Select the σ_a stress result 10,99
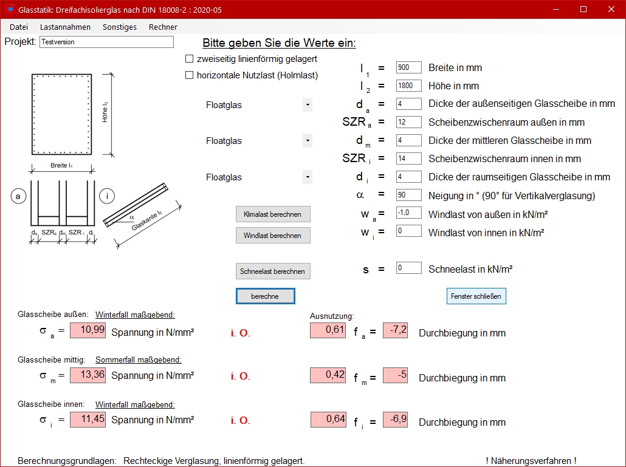The height and width of the screenshot is (467, 626). 88,330
